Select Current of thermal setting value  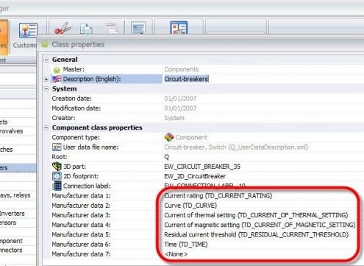(256, 215)
